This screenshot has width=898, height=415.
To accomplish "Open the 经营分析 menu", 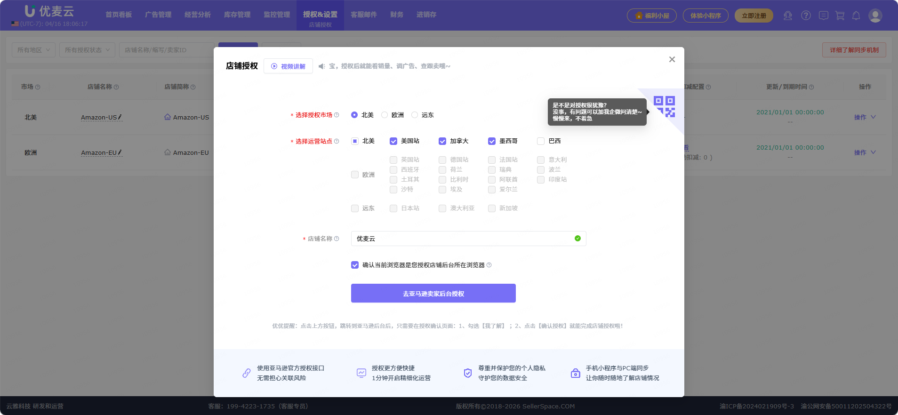I will pos(198,15).
